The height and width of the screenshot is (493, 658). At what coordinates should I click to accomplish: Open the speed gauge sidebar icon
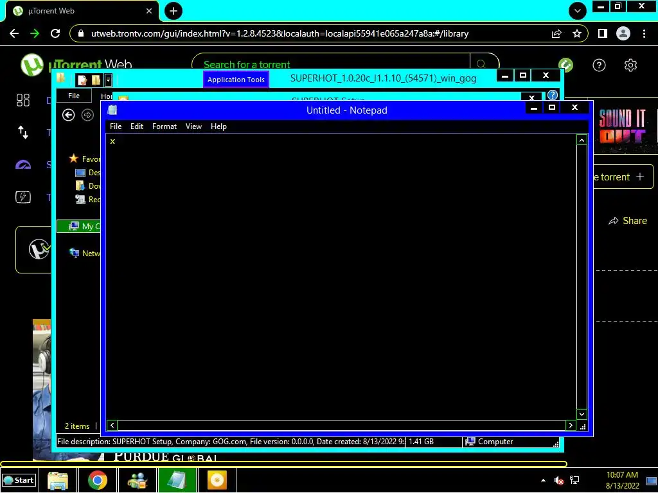point(23,165)
